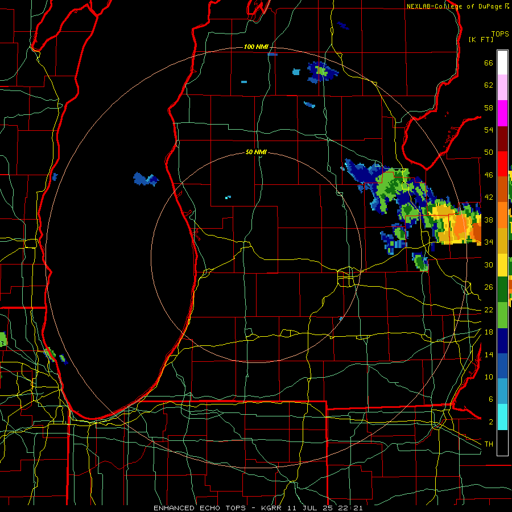
Task: Pick the navy blue legend swatch
Action: (x=502, y=341)
